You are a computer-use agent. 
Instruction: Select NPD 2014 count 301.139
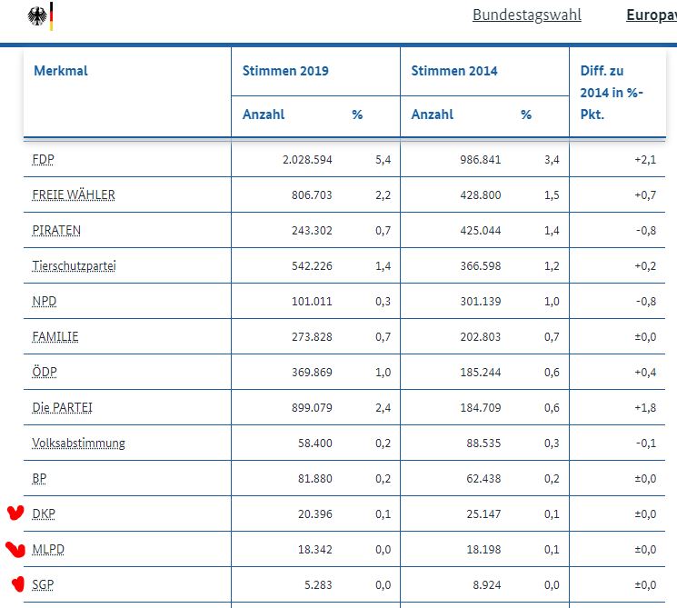pos(481,302)
